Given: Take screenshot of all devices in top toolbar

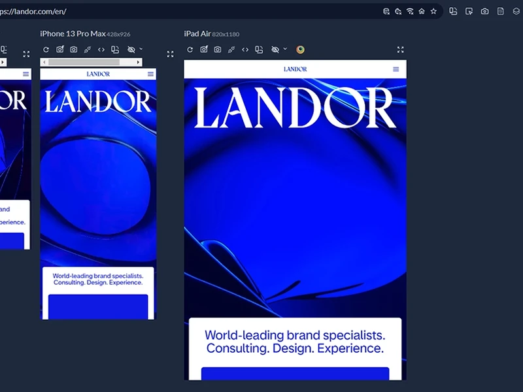Looking at the screenshot, I should [484, 11].
